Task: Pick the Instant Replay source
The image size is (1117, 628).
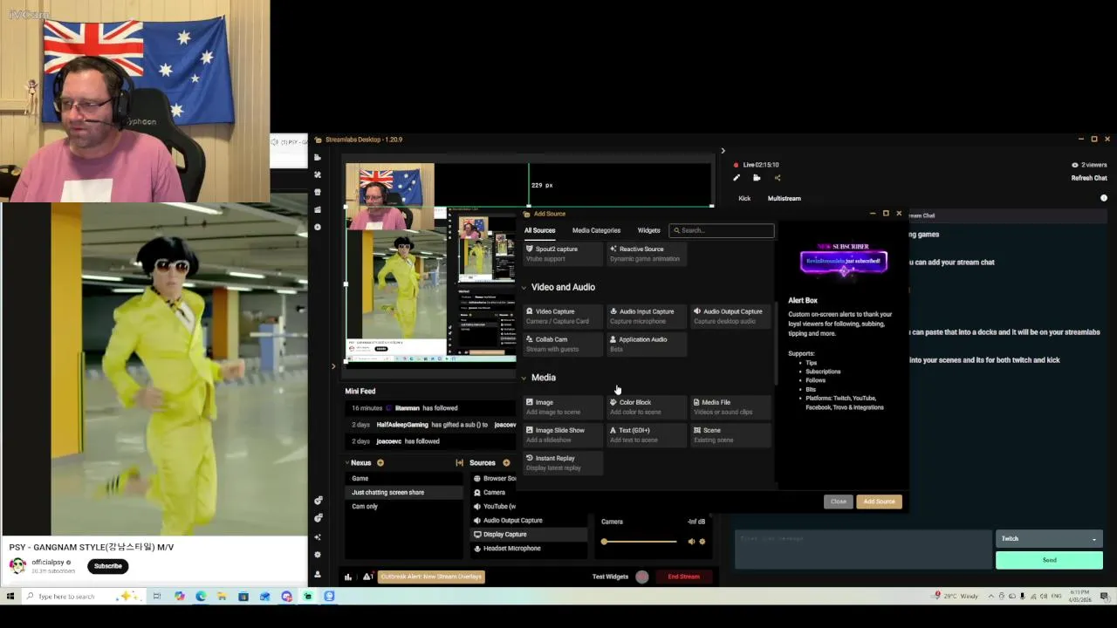Action: click(x=563, y=462)
